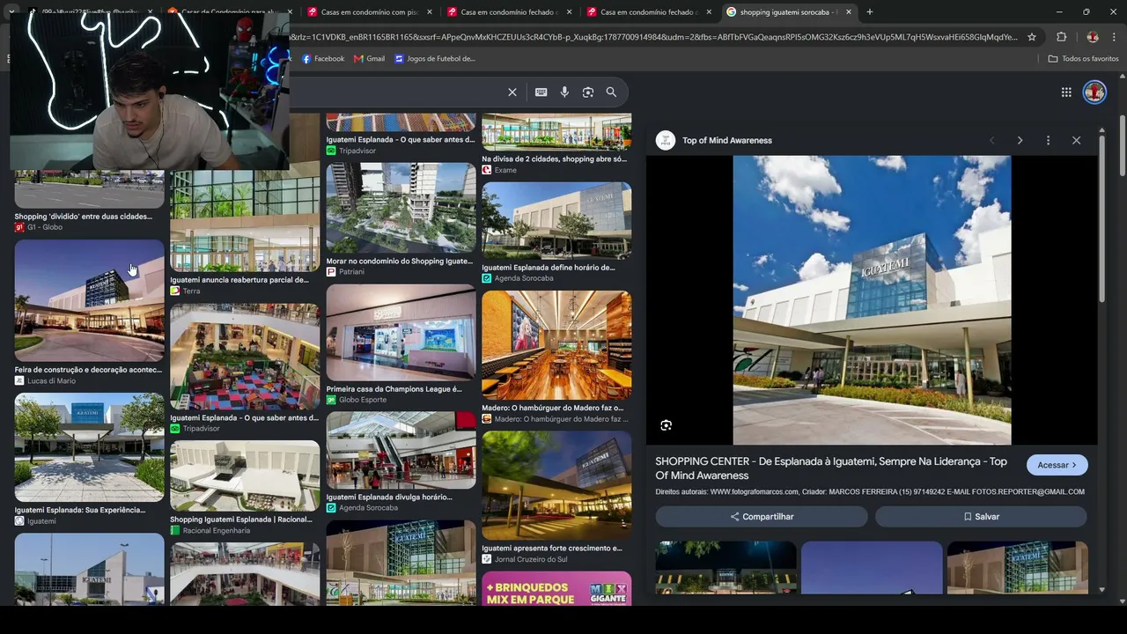The image size is (1127, 634).
Task: Open 'Iguatemi Esplanada divulga horário' thumbnail
Action: (x=401, y=451)
